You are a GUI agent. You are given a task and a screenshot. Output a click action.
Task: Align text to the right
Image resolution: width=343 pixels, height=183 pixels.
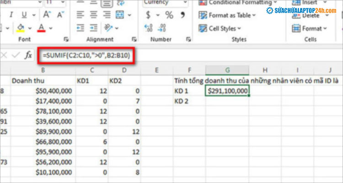coord(107,15)
